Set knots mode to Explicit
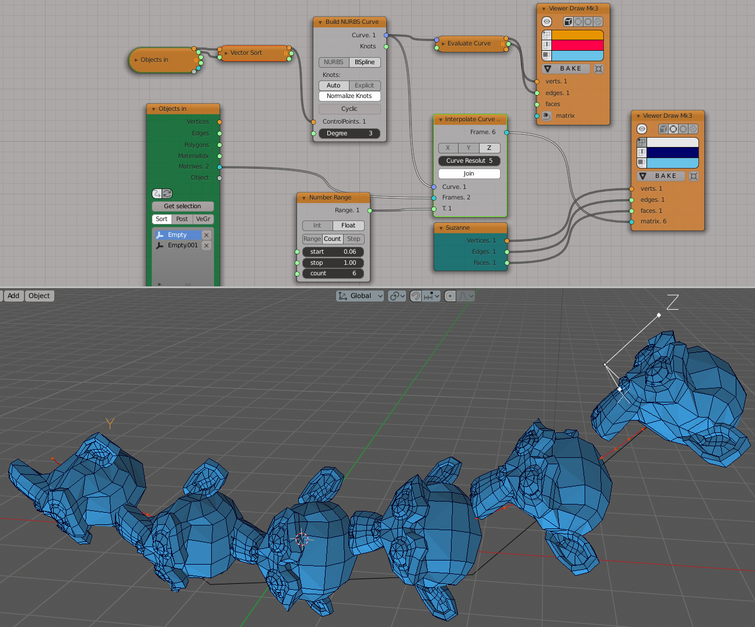The height and width of the screenshot is (627, 755). 365,86
